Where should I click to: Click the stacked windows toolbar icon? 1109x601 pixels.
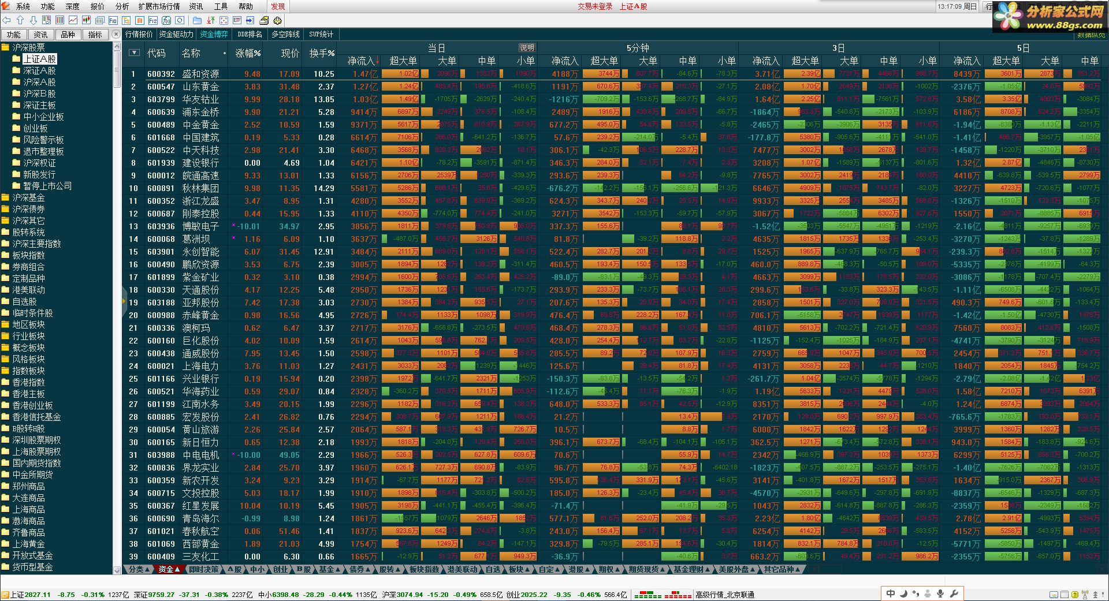[x=100, y=20]
